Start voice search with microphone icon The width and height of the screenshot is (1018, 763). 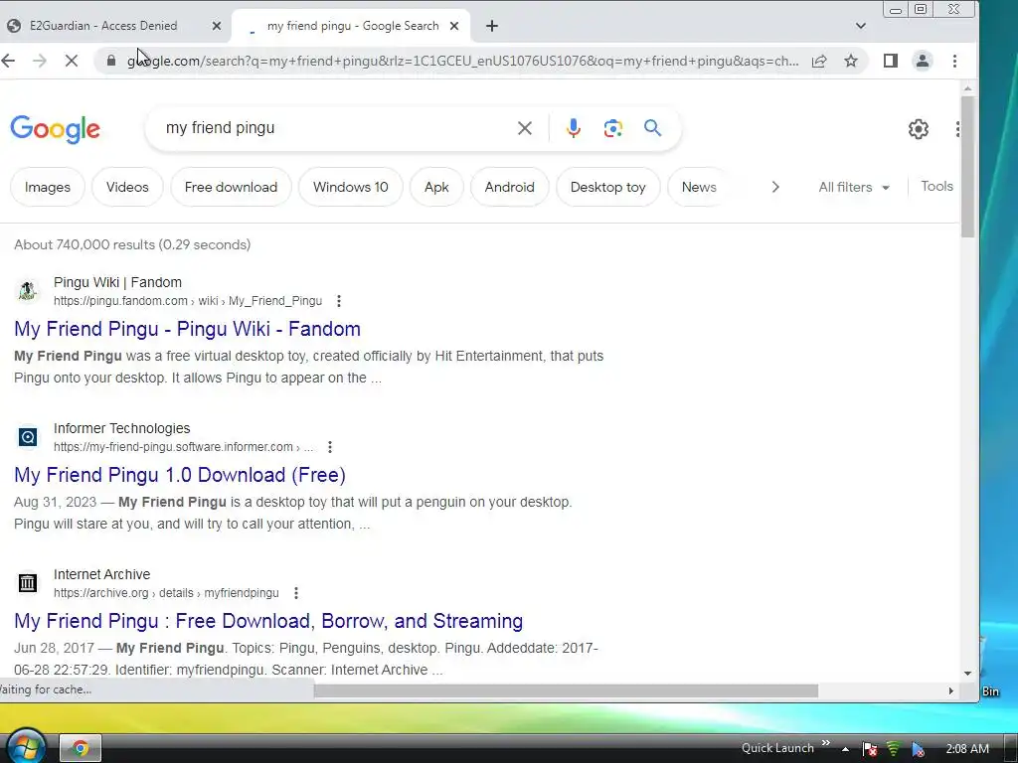(573, 128)
